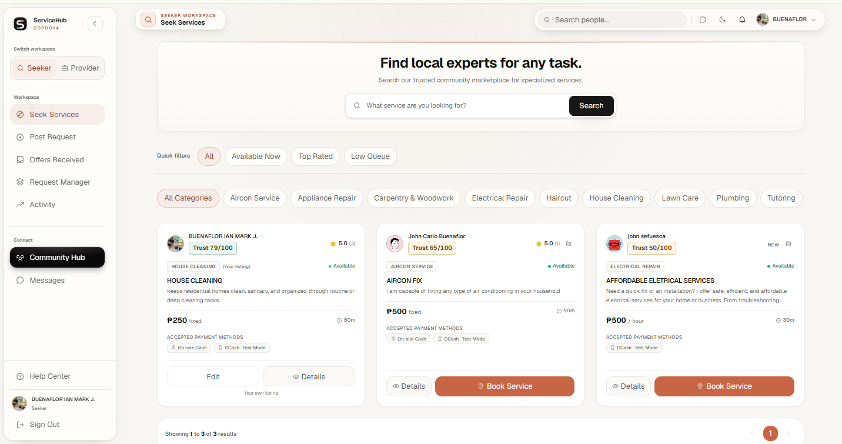The width and height of the screenshot is (842, 444).
Task: Open Offers Received in the sidebar
Action: click(57, 160)
